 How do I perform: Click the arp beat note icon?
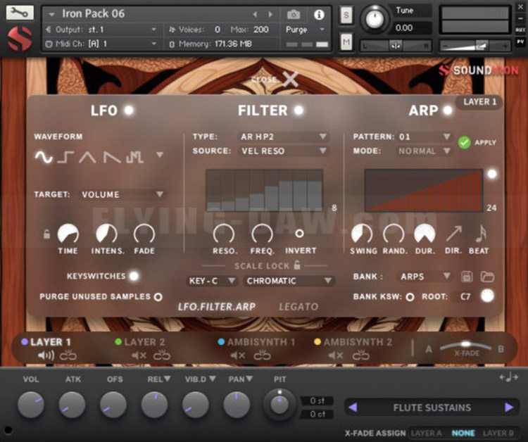481,234
